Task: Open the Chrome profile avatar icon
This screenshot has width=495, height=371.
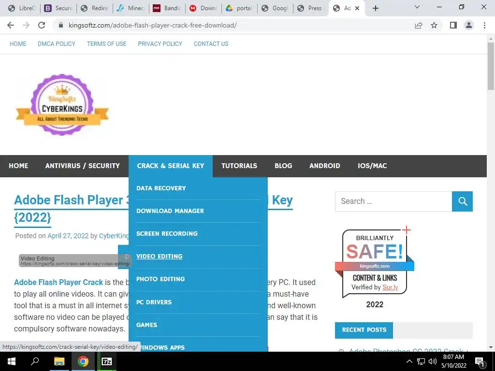Action: 469,25
